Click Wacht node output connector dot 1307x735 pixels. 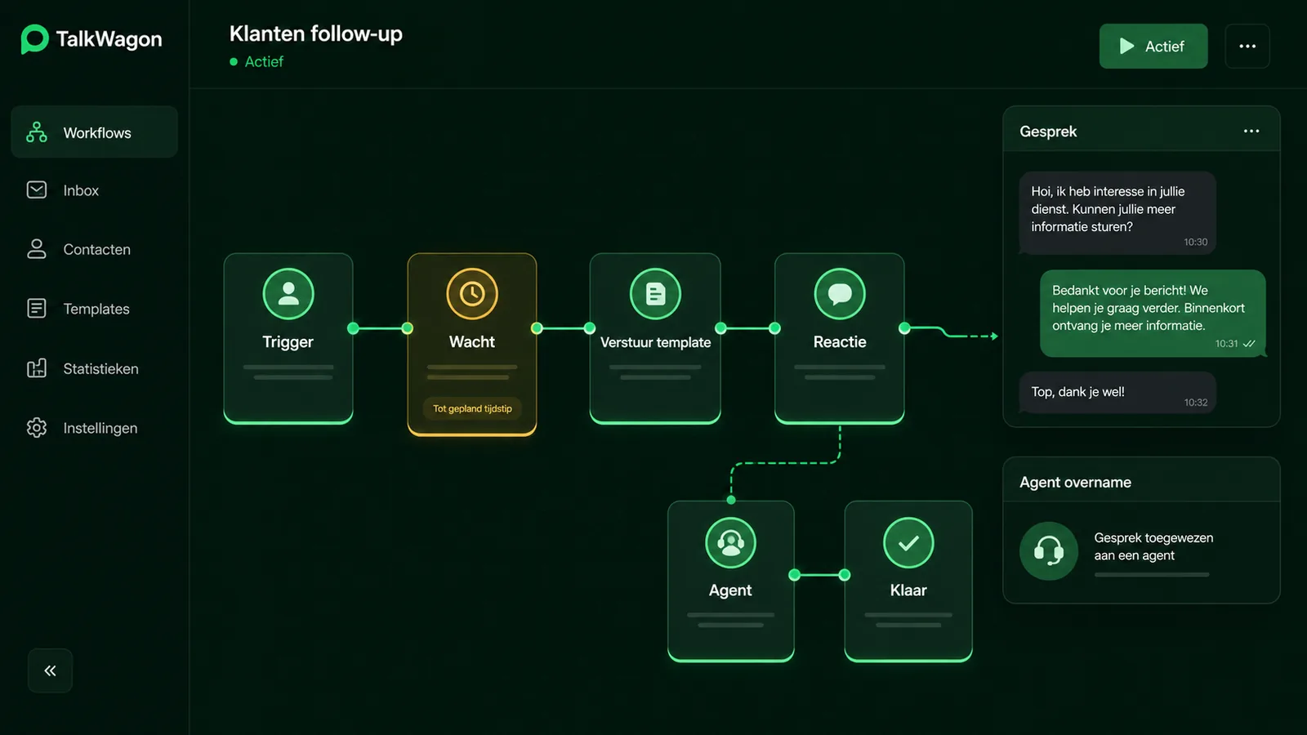tap(537, 328)
